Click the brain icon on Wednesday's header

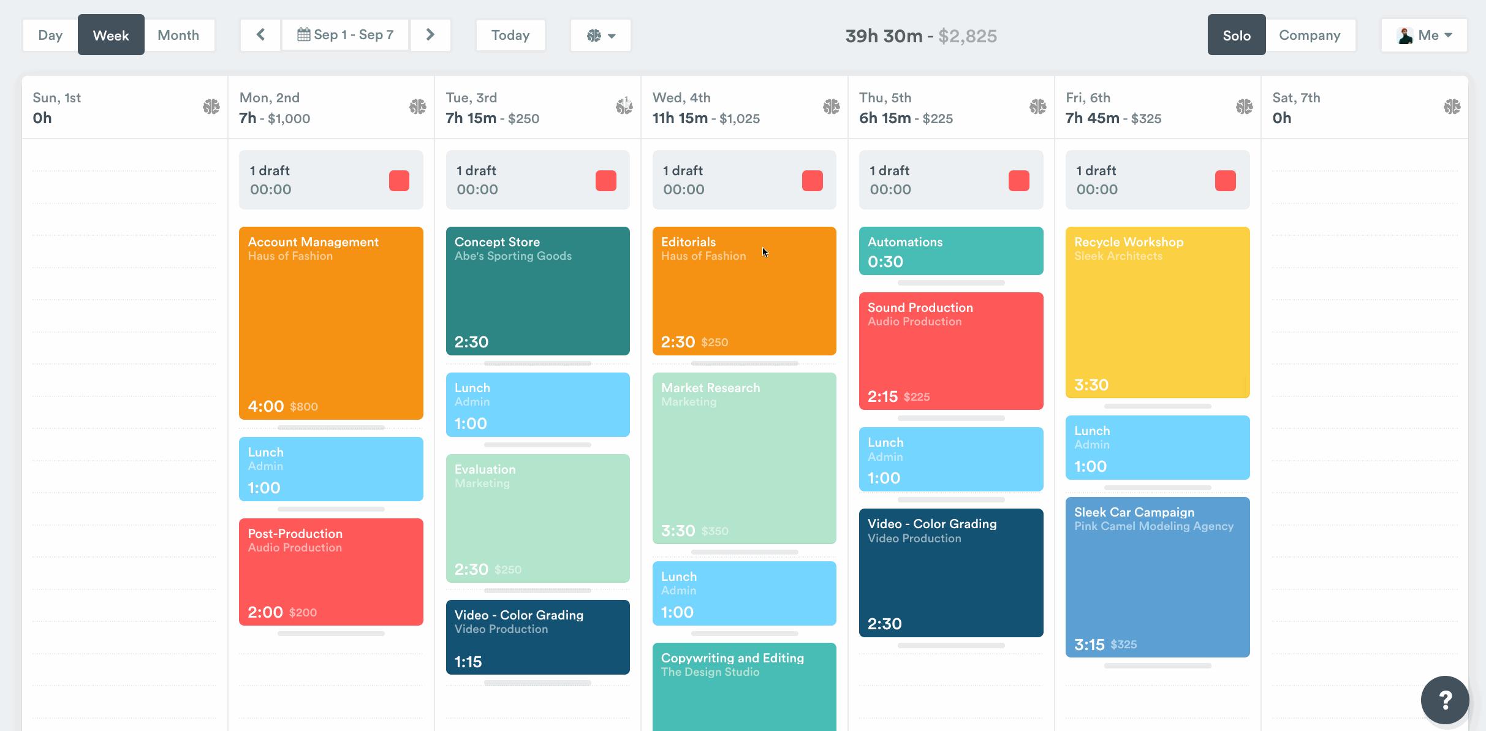click(831, 107)
